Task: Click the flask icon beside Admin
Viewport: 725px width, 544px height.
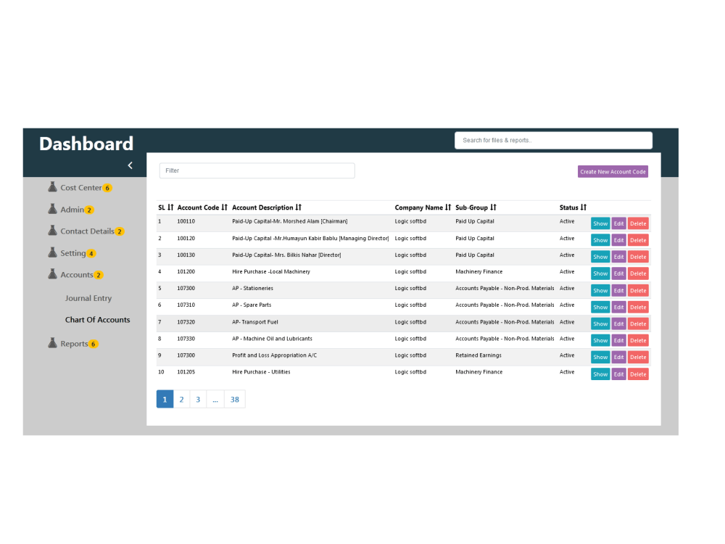Action: [53, 209]
